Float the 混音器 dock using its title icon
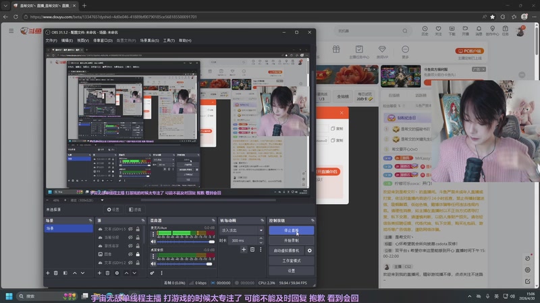Viewport: 540px width, 303px height. click(x=213, y=221)
